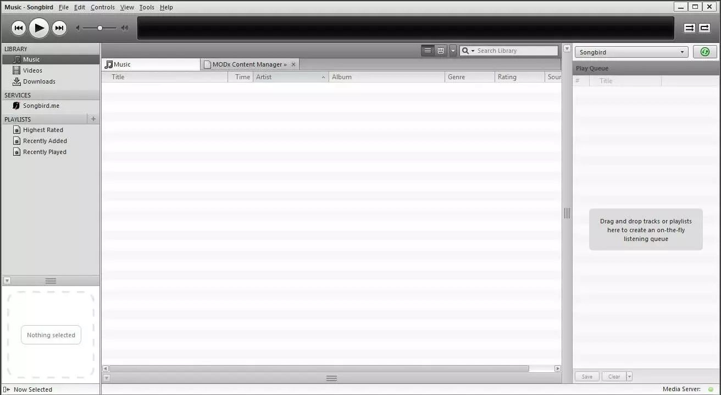Open the View menu
Viewport: 721px width, 395px height.
tap(127, 7)
